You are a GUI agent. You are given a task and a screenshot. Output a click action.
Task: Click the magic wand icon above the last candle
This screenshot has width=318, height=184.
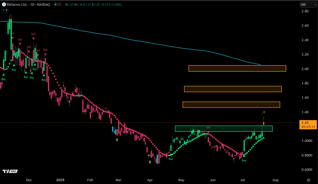pos(264,112)
